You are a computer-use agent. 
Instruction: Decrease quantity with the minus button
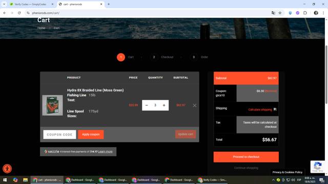[x=147, y=105]
